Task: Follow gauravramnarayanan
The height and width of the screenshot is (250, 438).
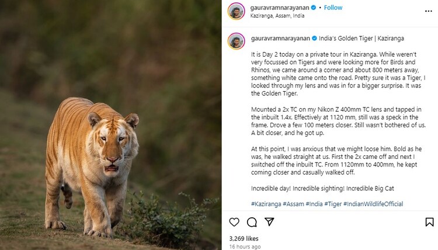Action: 333,8
